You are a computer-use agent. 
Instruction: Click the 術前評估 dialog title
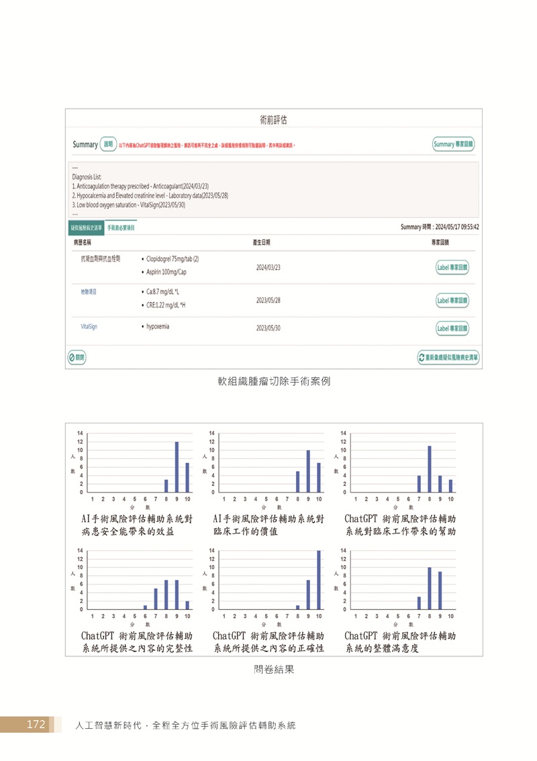click(x=273, y=120)
